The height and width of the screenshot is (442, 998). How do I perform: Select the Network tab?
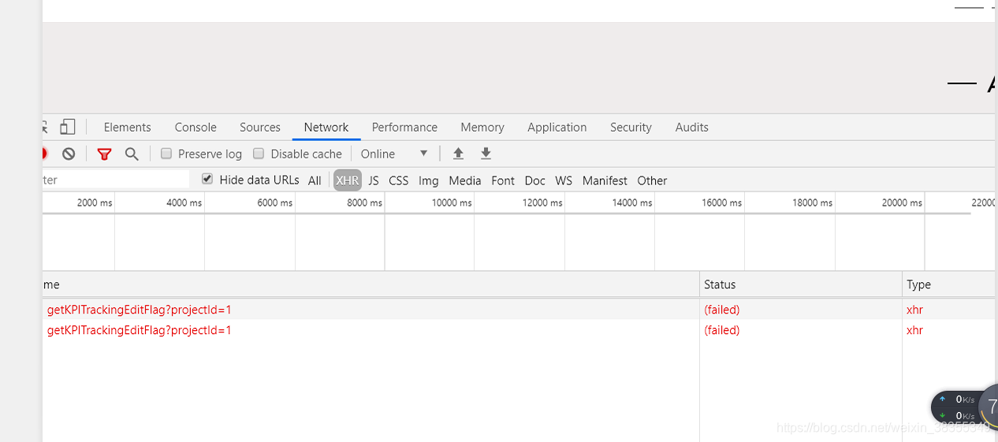pos(326,127)
